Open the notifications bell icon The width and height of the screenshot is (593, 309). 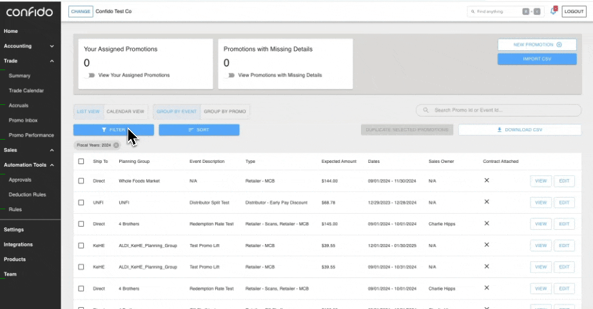pyautogui.click(x=553, y=12)
